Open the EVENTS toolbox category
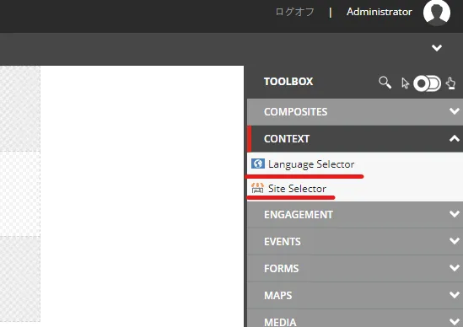Screen dimensions: 463x327 pos(355,241)
